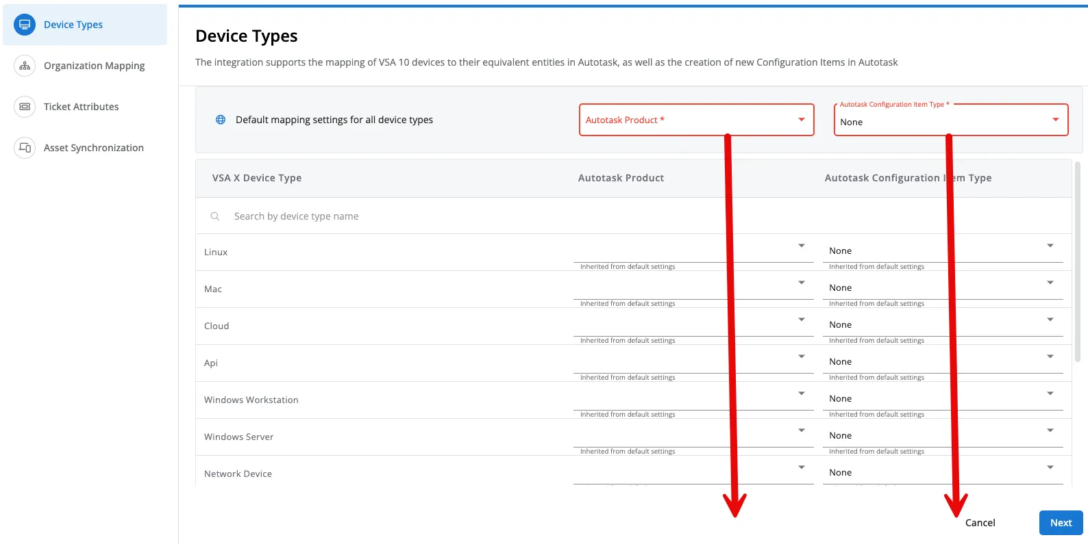Open Autotask Product dropdown for Cloud row
Viewport: 1088px width, 544px height.
(692, 324)
